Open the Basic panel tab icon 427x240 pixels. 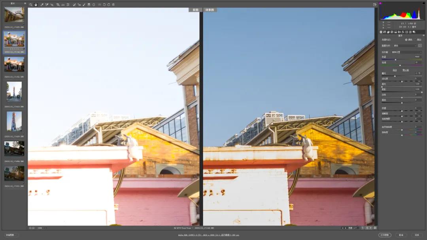pyautogui.click(x=381, y=32)
